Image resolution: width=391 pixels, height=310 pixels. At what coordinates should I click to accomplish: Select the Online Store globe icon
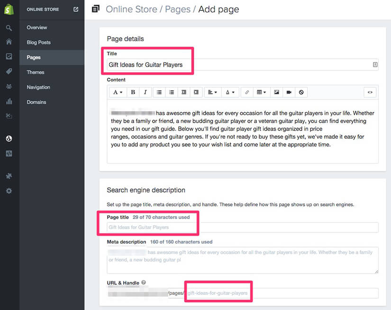9,139
